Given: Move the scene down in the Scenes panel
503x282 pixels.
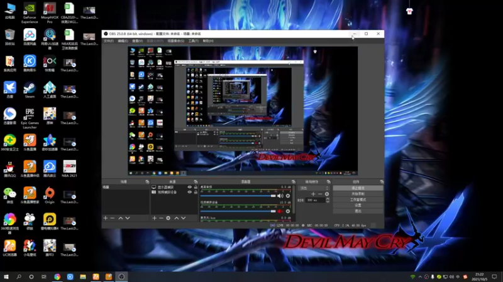Looking at the screenshot, I should click(128, 218).
